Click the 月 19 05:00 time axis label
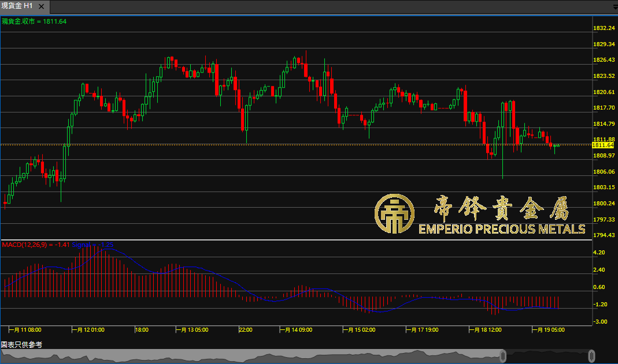The height and width of the screenshot is (364, 618). coord(549,330)
